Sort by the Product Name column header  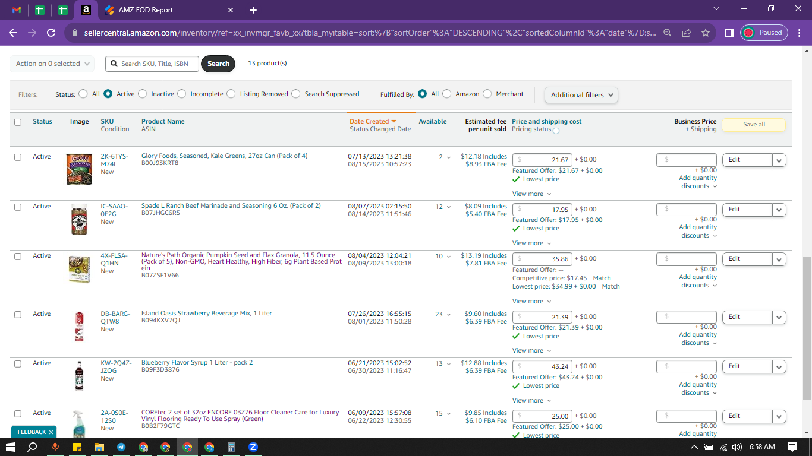pyautogui.click(x=163, y=121)
